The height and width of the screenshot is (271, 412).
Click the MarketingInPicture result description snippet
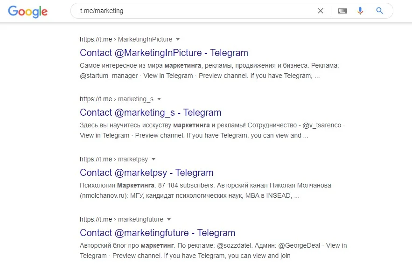point(209,70)
